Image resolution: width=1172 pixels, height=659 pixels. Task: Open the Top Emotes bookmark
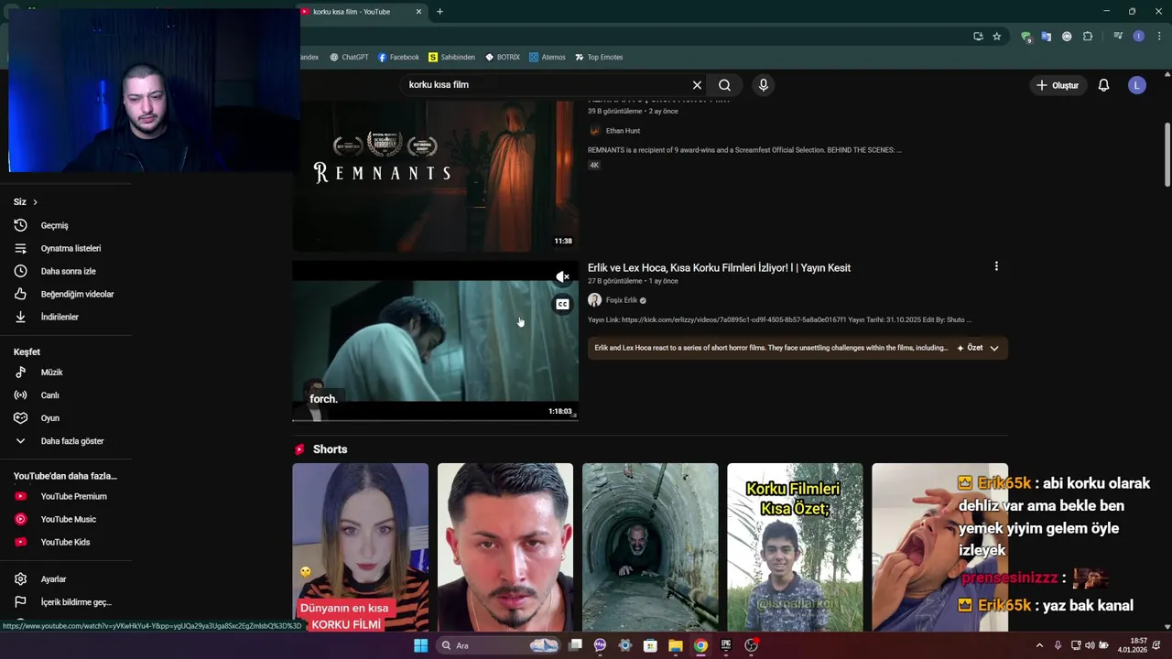599,57
